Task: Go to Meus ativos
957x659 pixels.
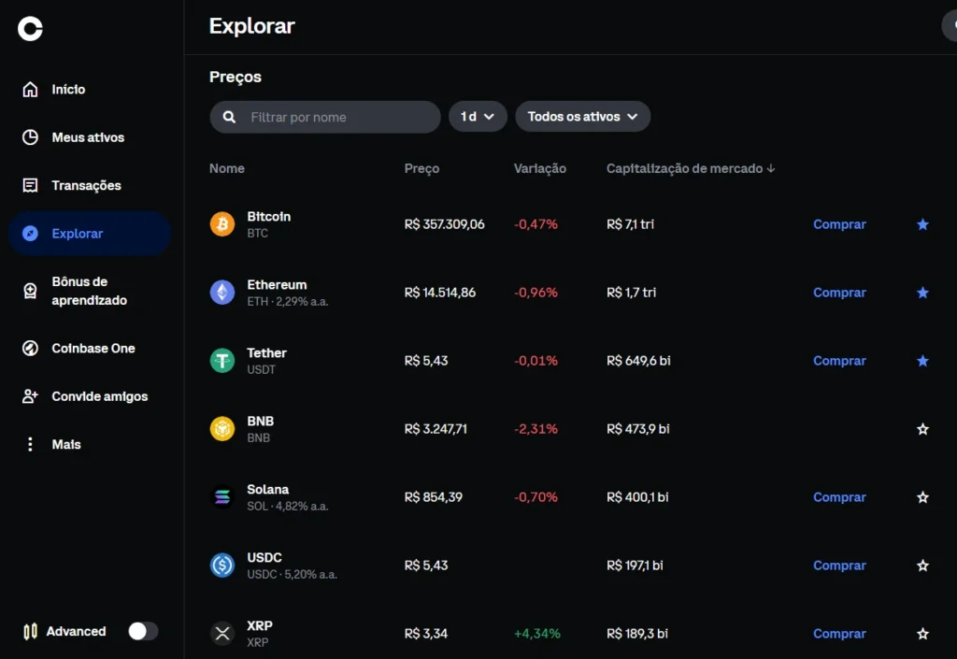Action: point(89,137)
